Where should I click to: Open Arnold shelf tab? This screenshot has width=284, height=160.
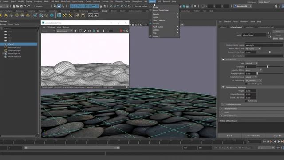pyautogui.click(x=104, y=11)
